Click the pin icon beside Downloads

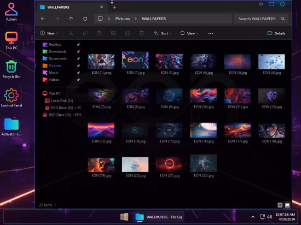point(78,51)
